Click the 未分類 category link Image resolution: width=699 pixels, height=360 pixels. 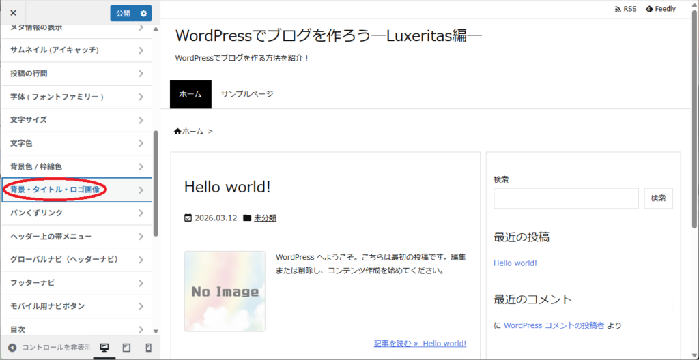tap(266, 218)
